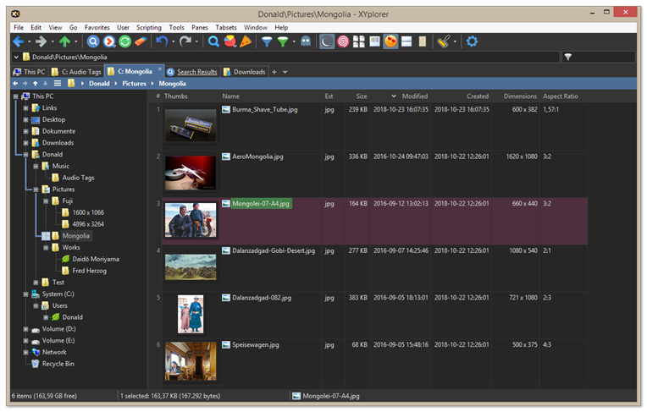
Task: Click the pink target icon in toolbar
Action: [343, 41]
